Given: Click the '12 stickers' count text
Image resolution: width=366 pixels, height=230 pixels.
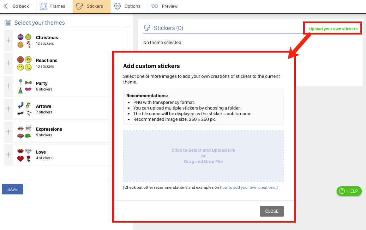Looking at the screenshot, I should 45,43.
